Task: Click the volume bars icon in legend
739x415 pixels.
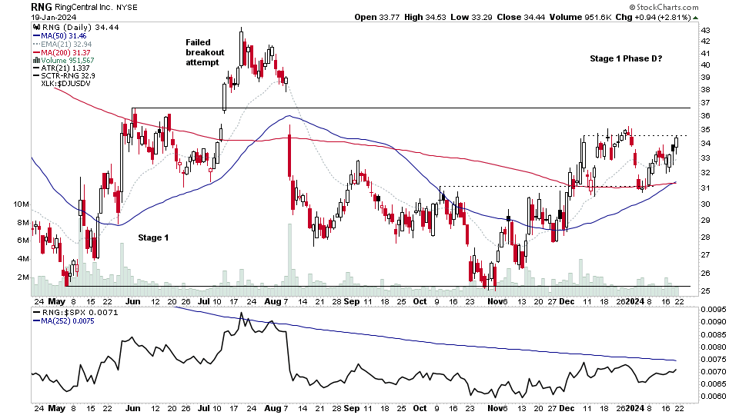Action: 36,61
